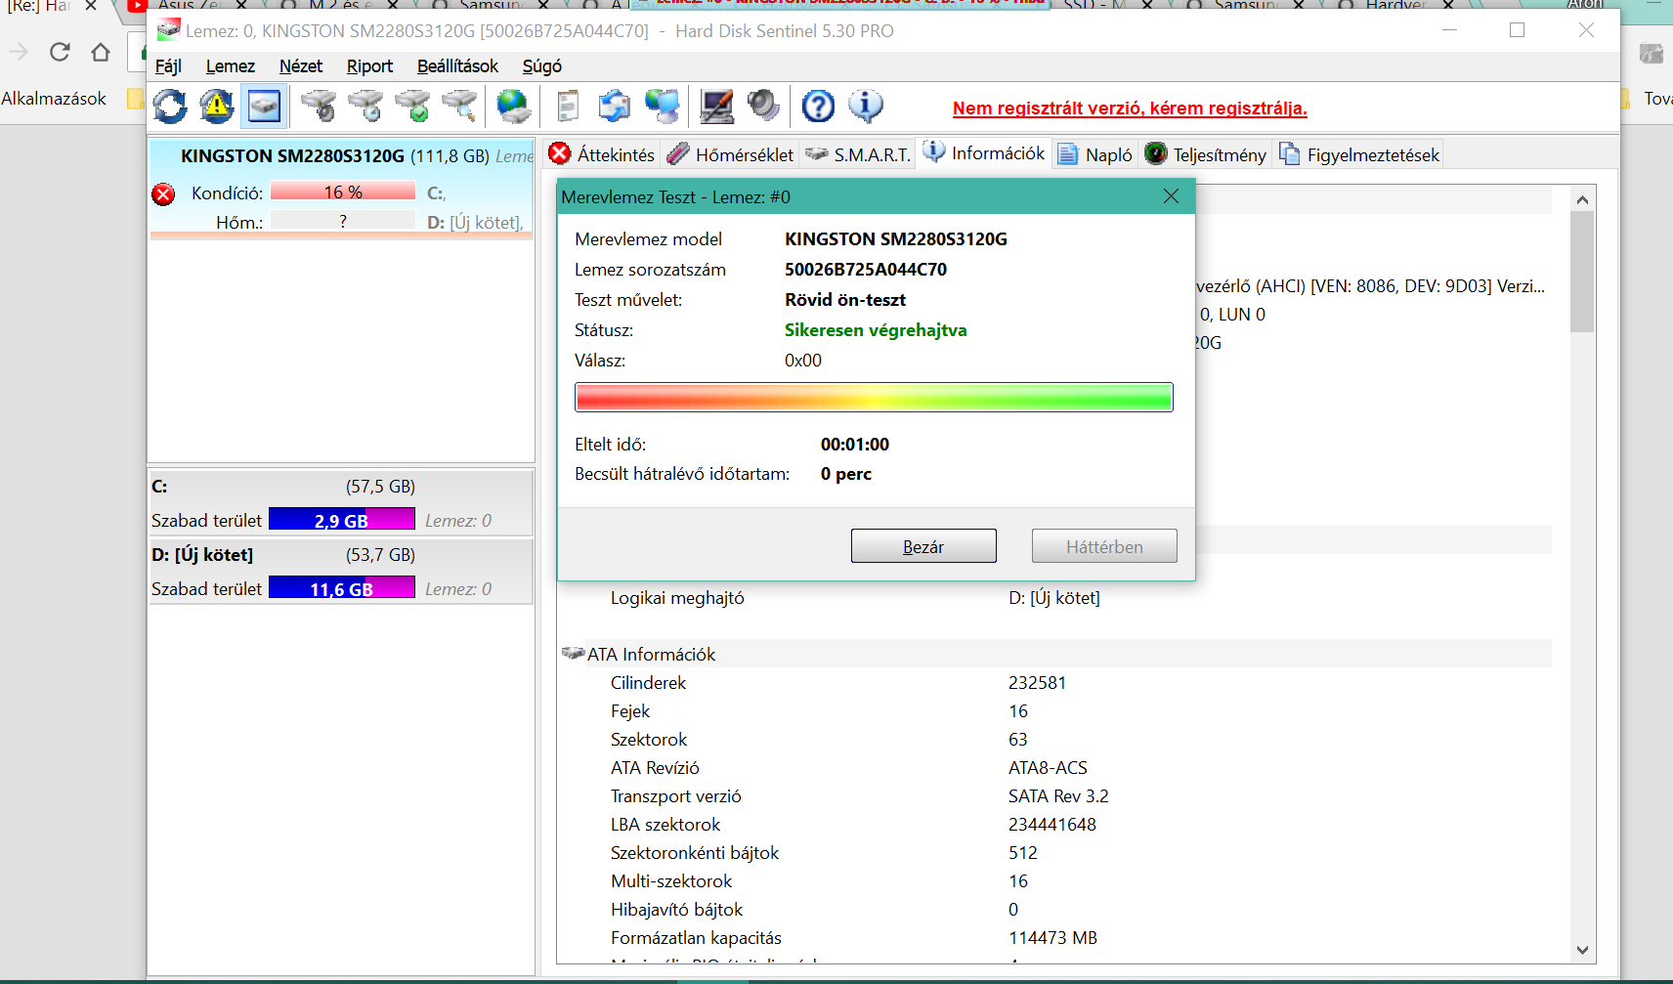Switch to the Áttekintés tab
Image resolution: width=1673 pixels, height=984 pixels.
coord(602,154)
